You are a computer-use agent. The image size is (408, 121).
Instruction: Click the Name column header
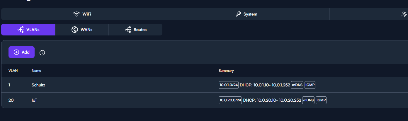[x=36, y=71]
